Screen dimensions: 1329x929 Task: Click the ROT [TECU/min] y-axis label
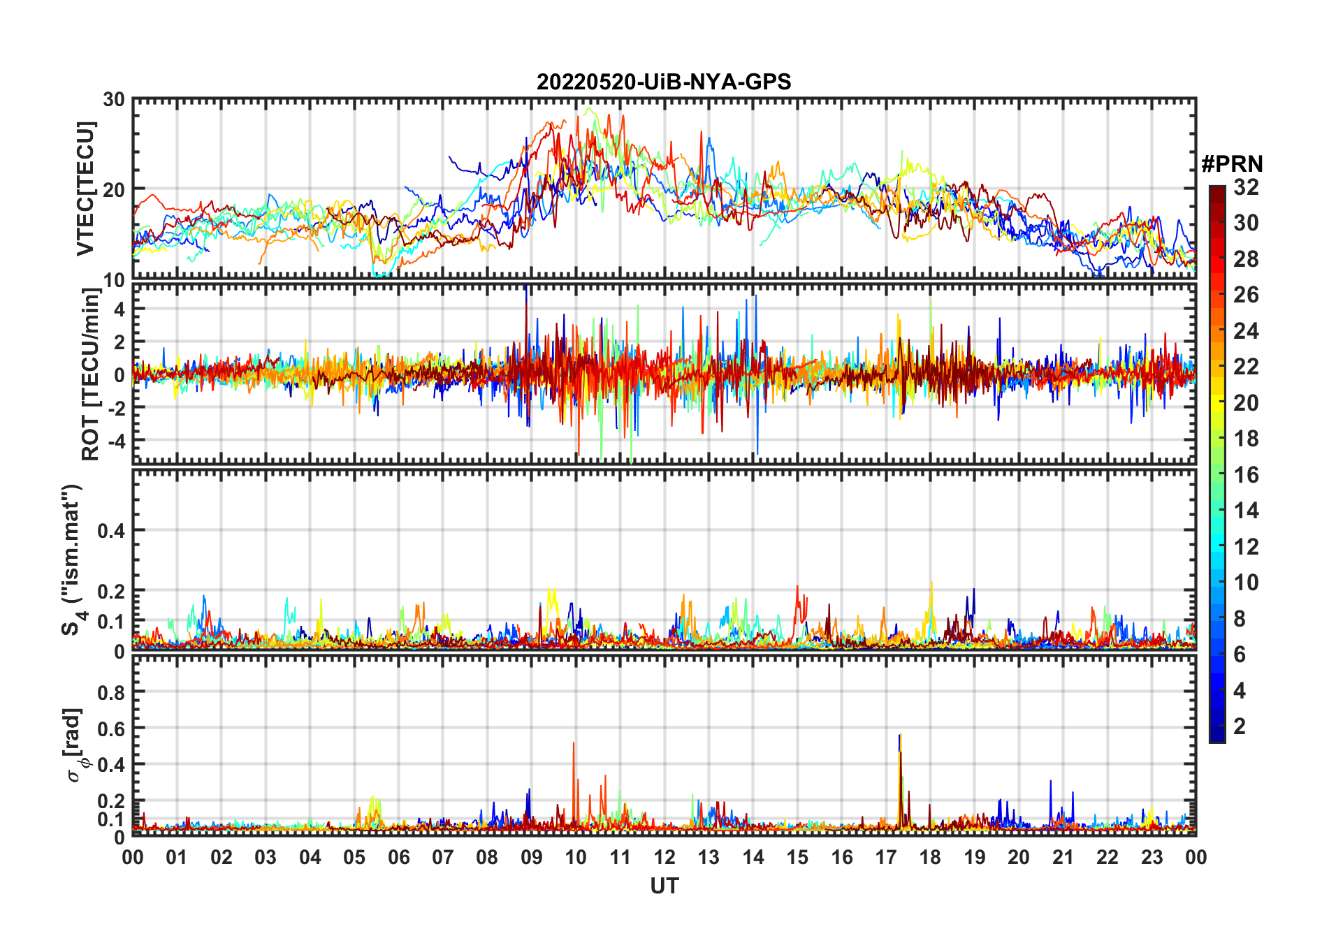coord(91,374)
